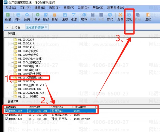
Task: Click the greyed 使用 toolbar icon
Action: point(93,17)
